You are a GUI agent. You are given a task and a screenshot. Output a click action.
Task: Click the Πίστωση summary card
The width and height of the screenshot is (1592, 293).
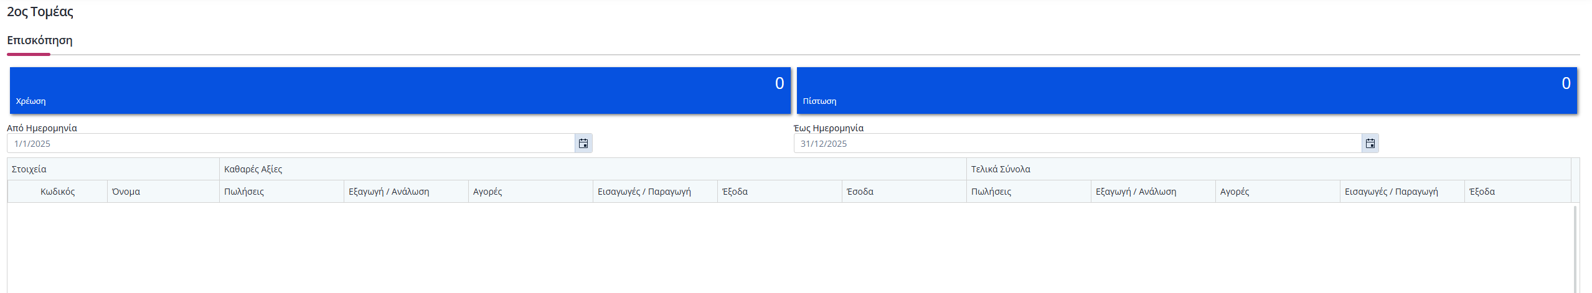click(1187, 91)
